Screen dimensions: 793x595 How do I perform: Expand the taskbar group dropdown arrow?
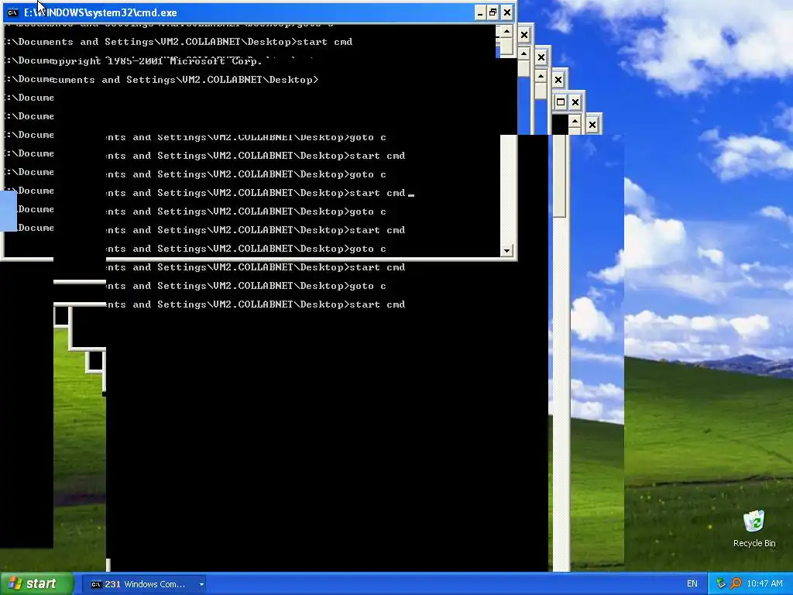[201, 584]
